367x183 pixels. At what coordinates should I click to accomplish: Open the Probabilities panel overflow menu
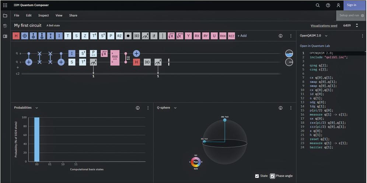tap(148, 108)
